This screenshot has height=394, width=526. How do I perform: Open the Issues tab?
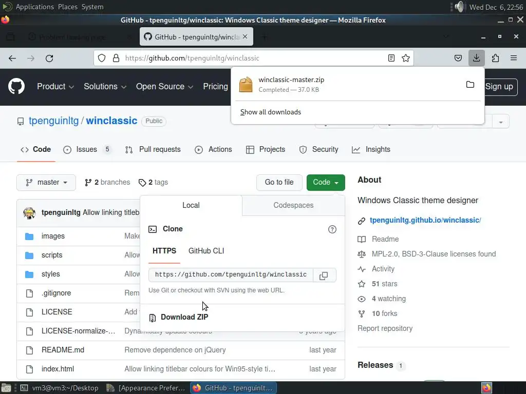coord(86,149)
